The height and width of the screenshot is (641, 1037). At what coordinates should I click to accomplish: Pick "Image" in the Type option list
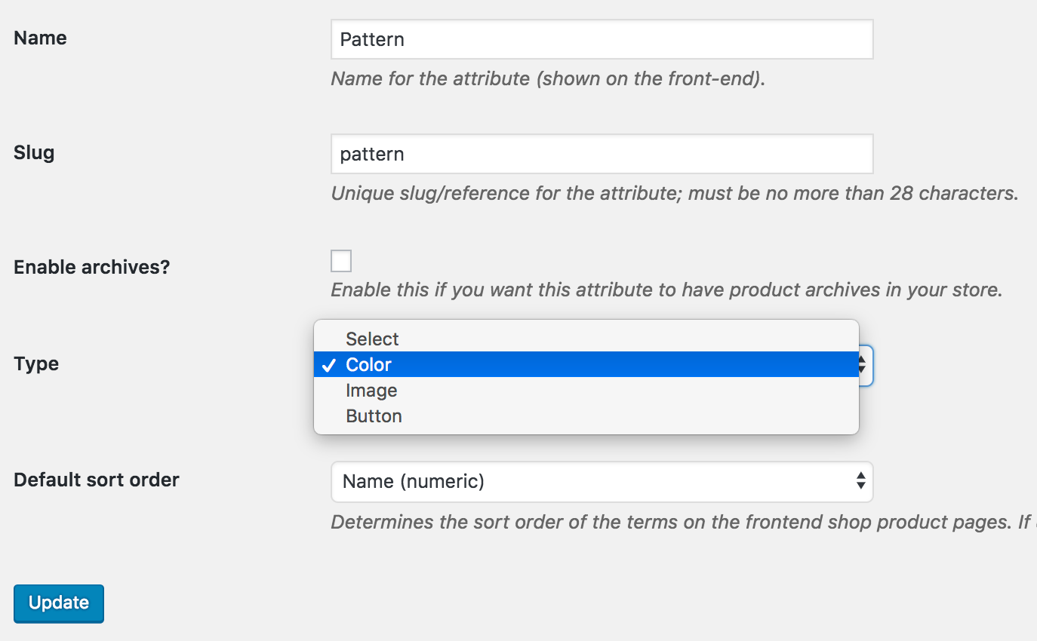pyautogui.click(x=371, y=390)
